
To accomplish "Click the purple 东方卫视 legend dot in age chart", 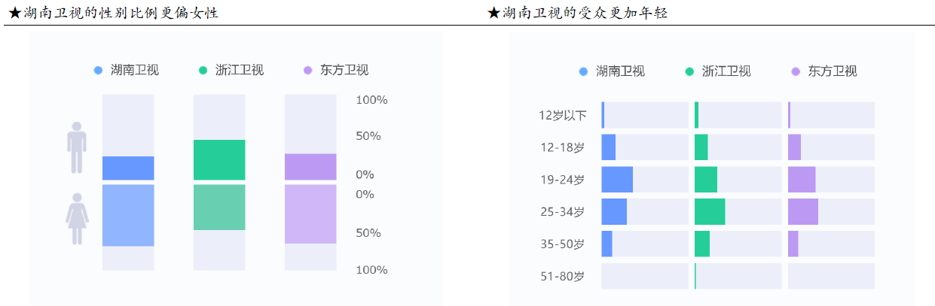I will tap(796, 72).
